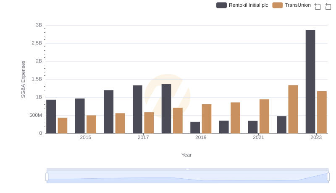Toggle the TransUnion legend series
The image size is (336, 193).
pos(291,5)
